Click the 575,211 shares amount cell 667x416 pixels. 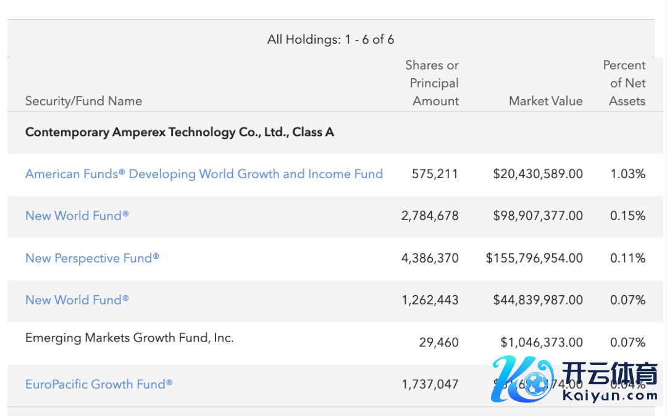435,174
